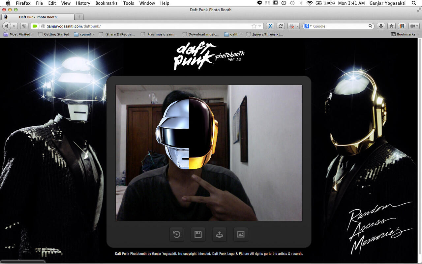Click the green camera sharing indicator
Screen dimensions: 422x264
pyautogui.click(x=35, y=26)
